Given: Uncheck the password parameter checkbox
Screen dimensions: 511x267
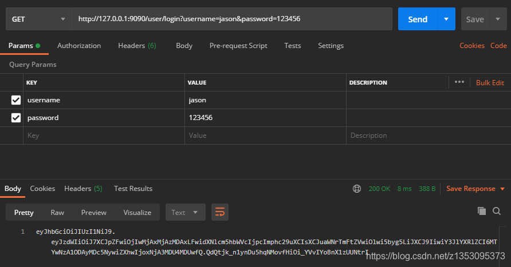Looking at the screenshot, I should click(16, 117).
